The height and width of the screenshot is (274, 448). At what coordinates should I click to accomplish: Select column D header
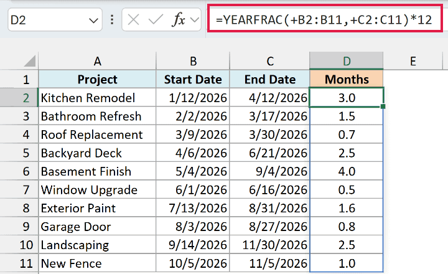(x=347, y=61)
